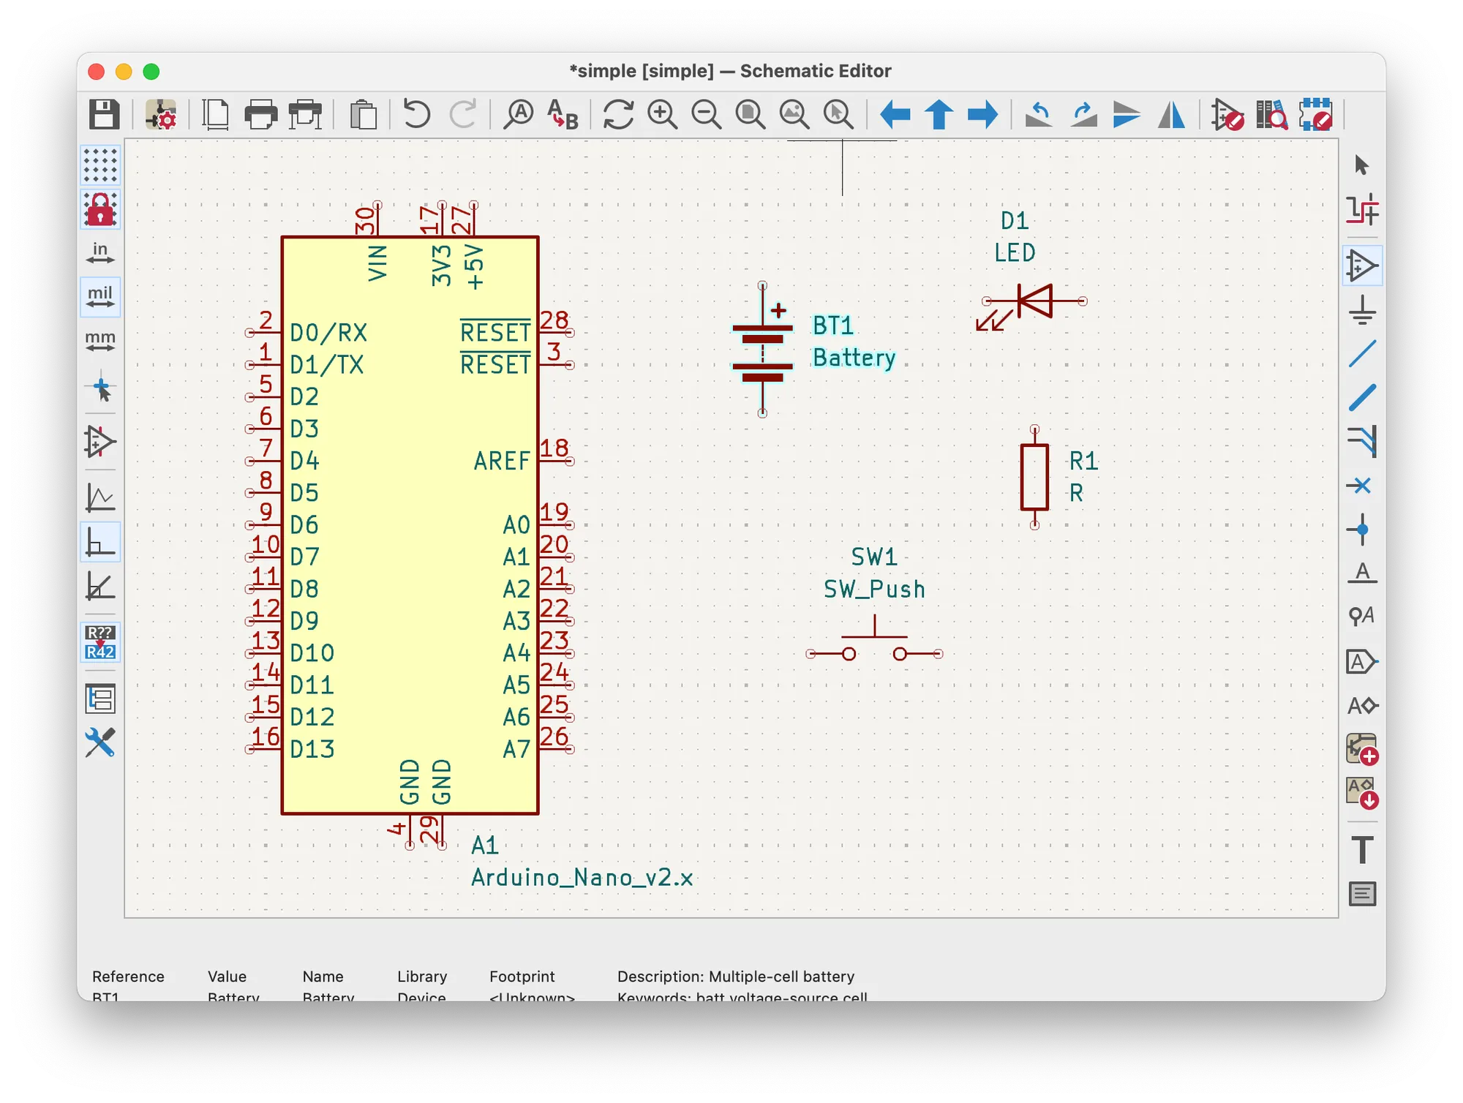Click the Save schematic icon
The height and width of the screenshot is (1103, 1463).
pyautogui.click(x=104, y=115)
